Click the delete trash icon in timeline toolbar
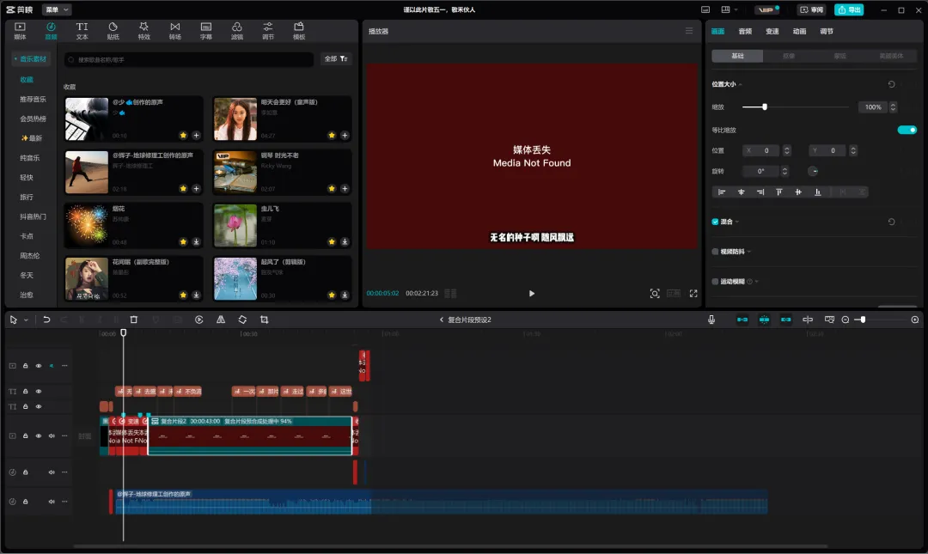Viewport: 928px width, 554px height. pyautogui.click(x=133, y=320)
